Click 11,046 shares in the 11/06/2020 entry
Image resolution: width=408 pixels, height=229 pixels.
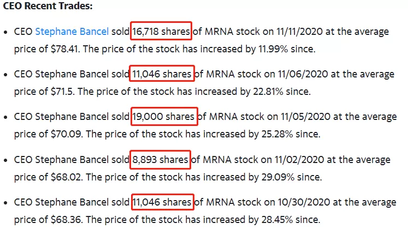(x=162, y=74)
